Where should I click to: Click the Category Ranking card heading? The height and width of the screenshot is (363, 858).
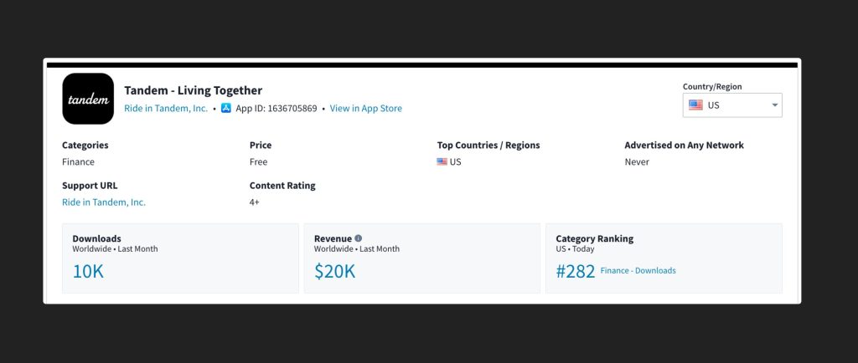click(x=594, y=238)
